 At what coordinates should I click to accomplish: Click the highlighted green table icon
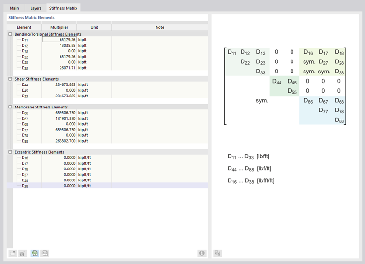click(x=35, y=253)
